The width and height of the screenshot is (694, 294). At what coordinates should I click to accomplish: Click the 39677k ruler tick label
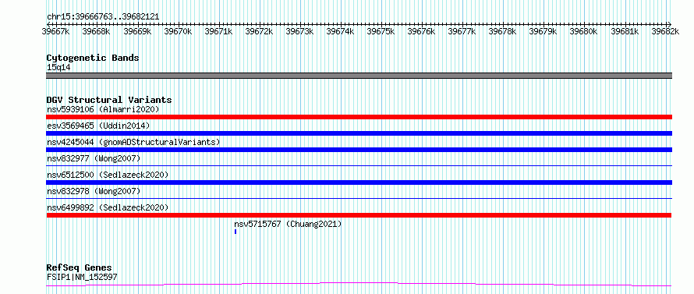462,31
